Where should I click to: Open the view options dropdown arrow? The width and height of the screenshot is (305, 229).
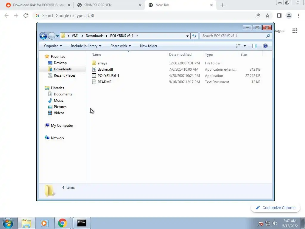tap(245, 46)
